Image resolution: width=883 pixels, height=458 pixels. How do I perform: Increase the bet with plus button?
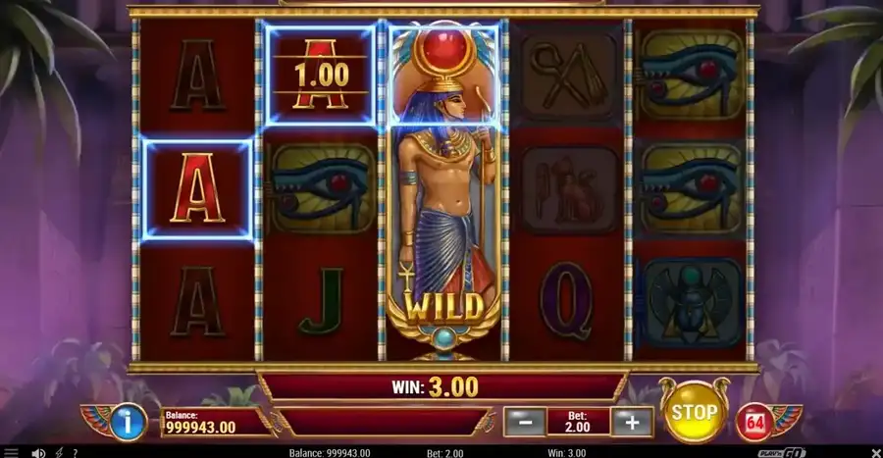click(x=632, y=422)
